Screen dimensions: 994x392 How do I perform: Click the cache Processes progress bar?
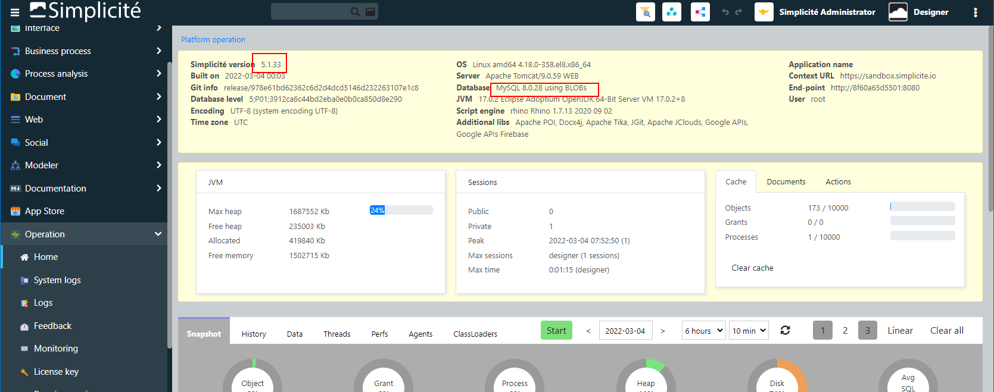tap(923, 236)
